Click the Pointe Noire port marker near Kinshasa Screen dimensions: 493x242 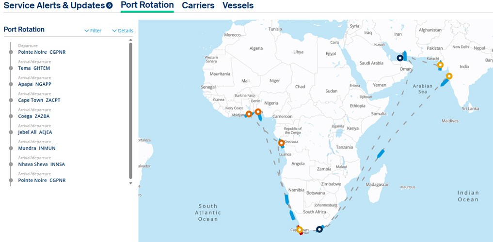coord(281,143)
